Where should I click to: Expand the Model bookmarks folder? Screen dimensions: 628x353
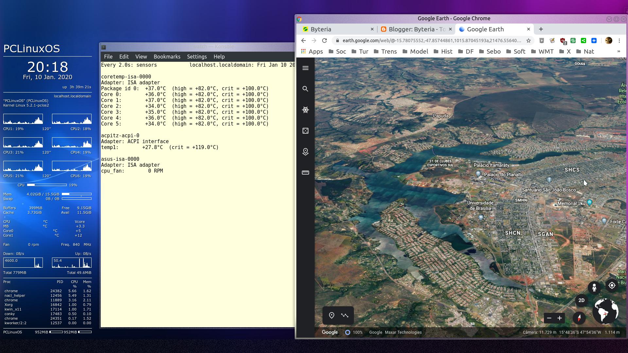click(415, 51)
